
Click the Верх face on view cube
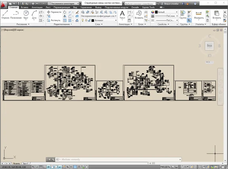(x=209, y=46)
